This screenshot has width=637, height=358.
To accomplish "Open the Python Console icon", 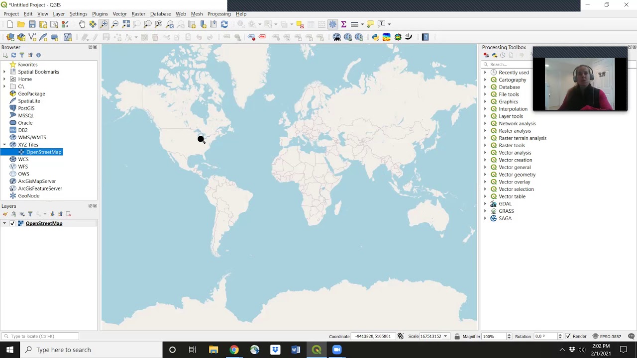I will click(376, 37).
